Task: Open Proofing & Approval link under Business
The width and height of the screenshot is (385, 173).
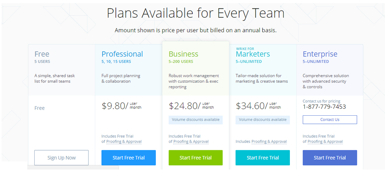Action: (x=191, y=141)
